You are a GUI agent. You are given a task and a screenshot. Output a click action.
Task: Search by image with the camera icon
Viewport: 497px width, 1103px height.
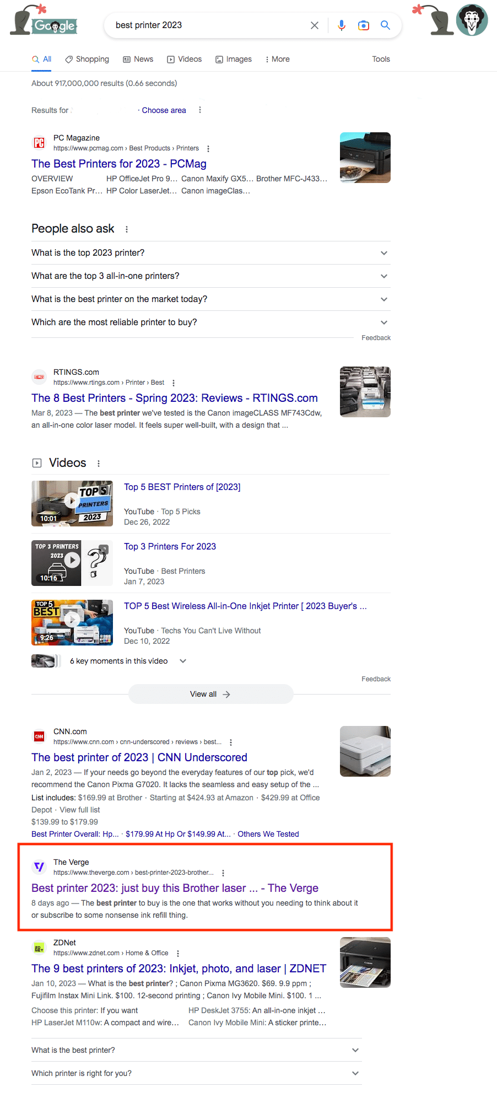pyautogui.click(x=364, y=25)
